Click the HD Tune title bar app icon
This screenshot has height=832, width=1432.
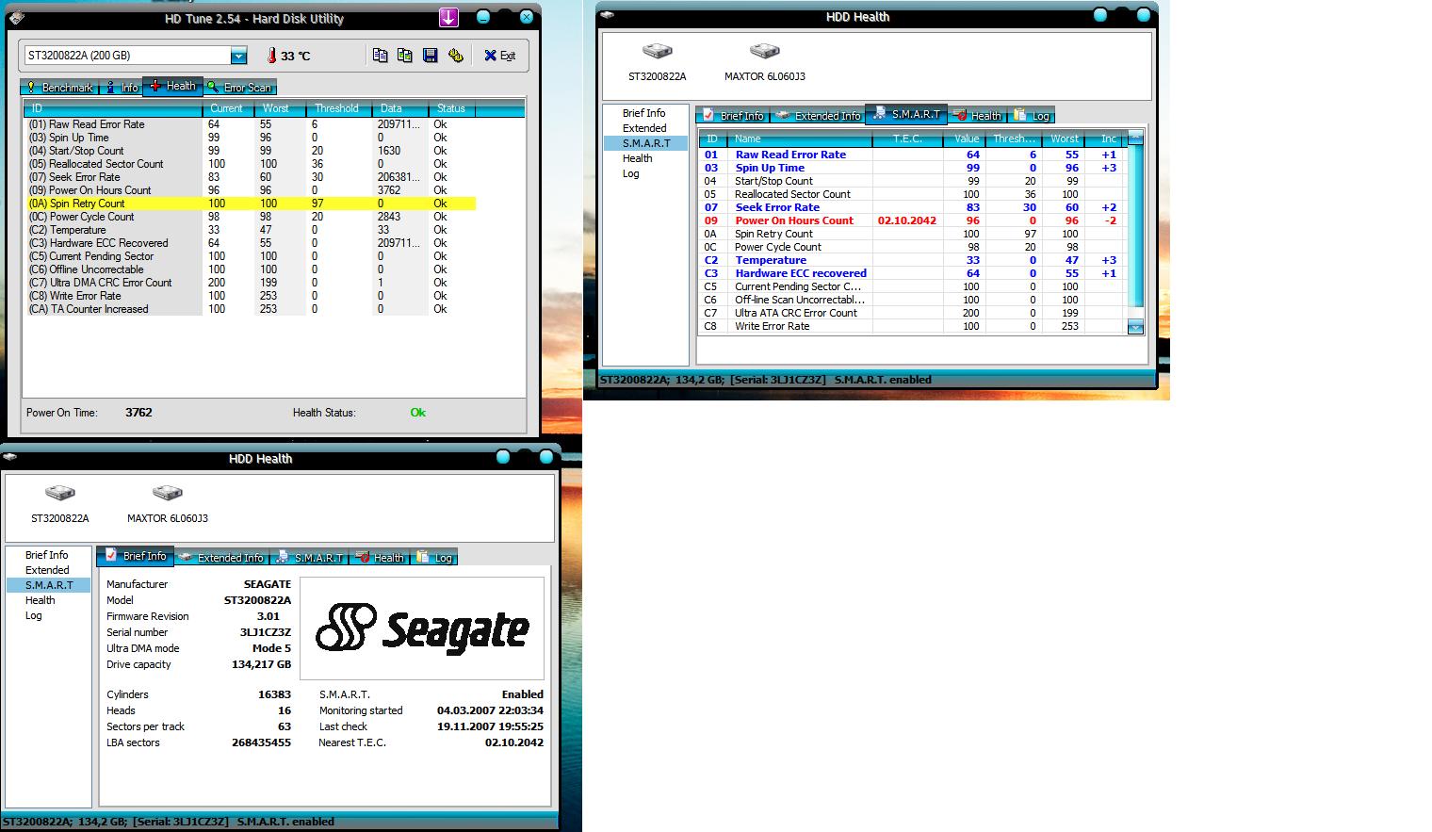[x=15, y=18]
